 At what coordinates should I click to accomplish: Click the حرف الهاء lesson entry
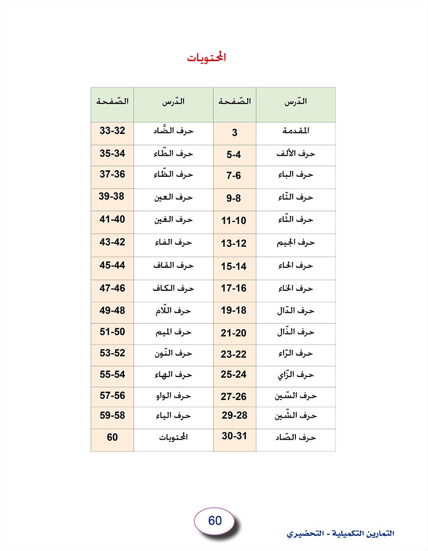pyautogui.click(x=173, y=375)
